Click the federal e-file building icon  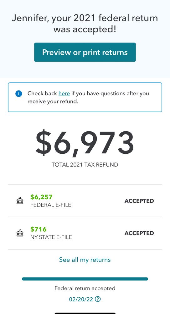coord(20,201)
